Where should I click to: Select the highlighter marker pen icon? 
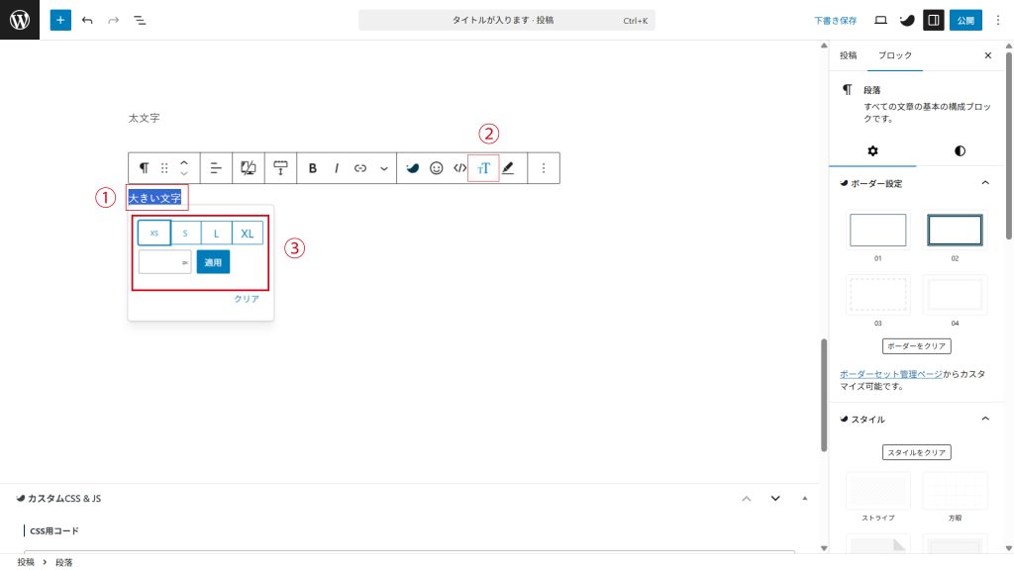point(508,168)
